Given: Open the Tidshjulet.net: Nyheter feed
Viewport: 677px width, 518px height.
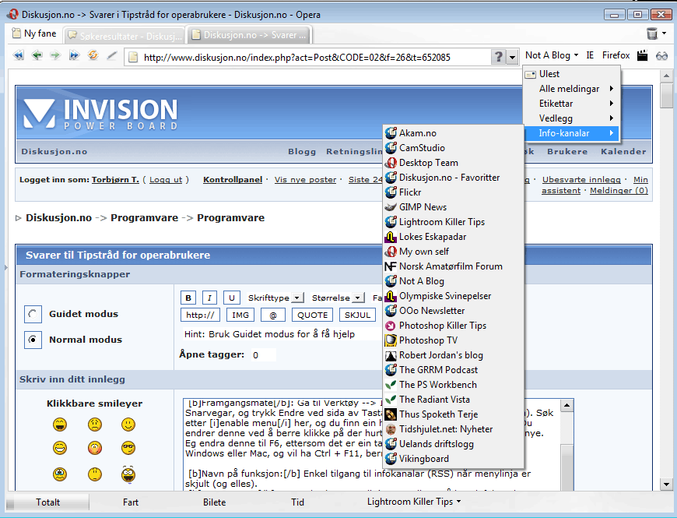Looking at the screenshot, I should (454, 429).
